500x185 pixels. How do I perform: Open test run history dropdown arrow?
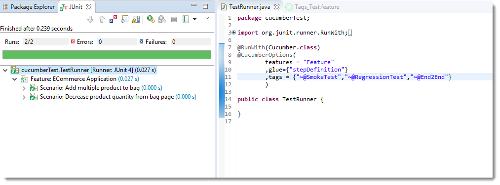coord(194,19)
